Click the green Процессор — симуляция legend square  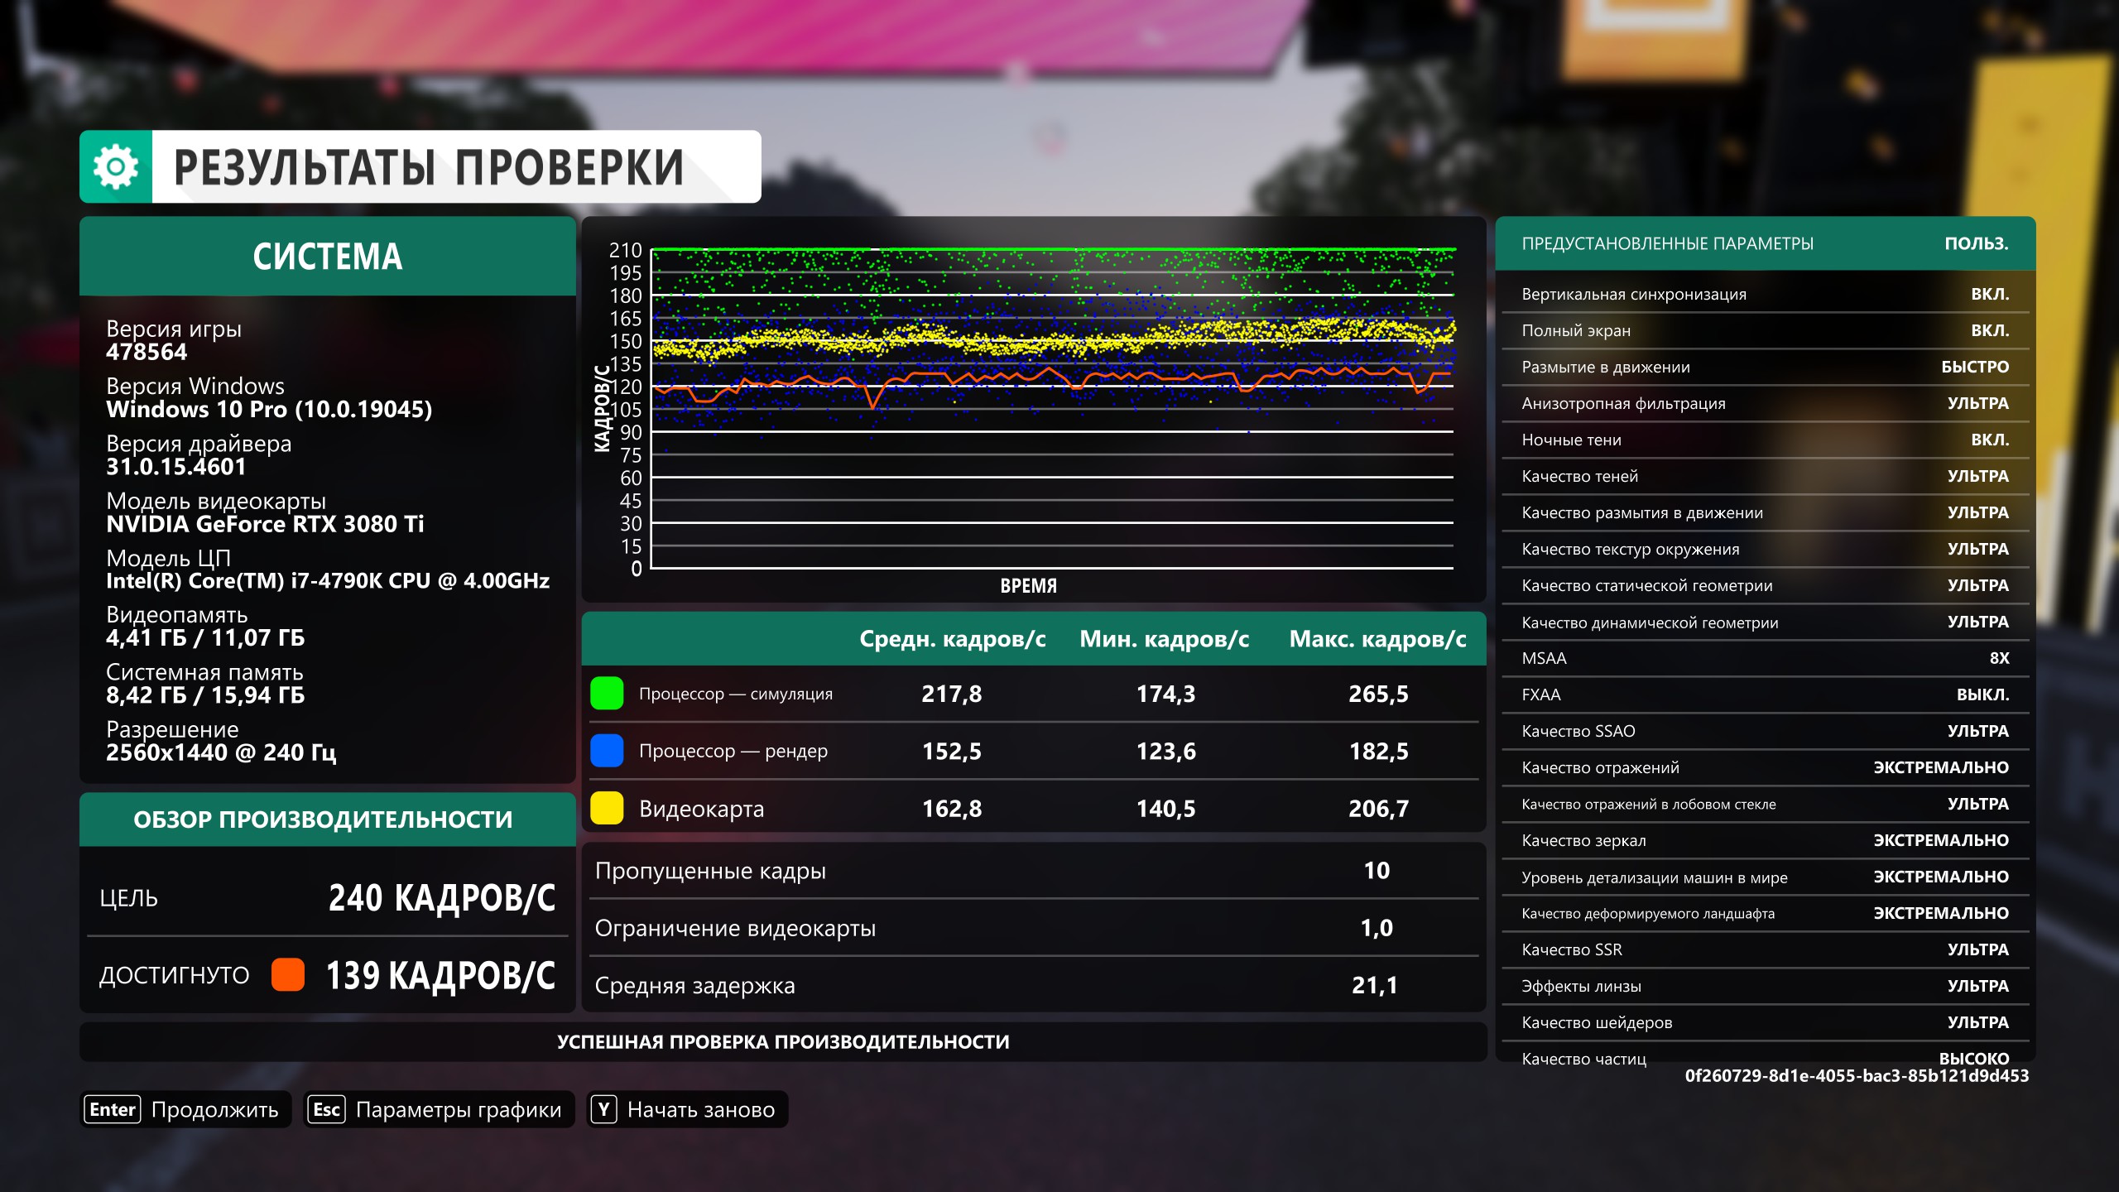(x=607, y=694)
